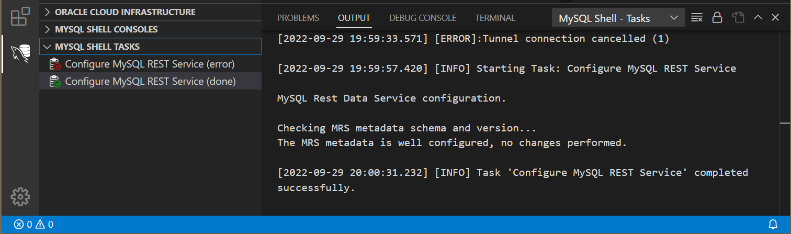Open the MySQL Shell - Tasks output dropdown
The height and width of the screenshot is (234, 791).
pos(618,19)
